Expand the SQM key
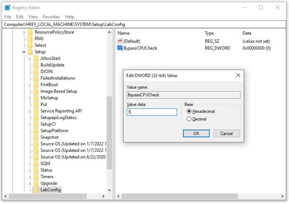Screen dimensions: 289x203 pyautogui.click(x=30, y=164)
